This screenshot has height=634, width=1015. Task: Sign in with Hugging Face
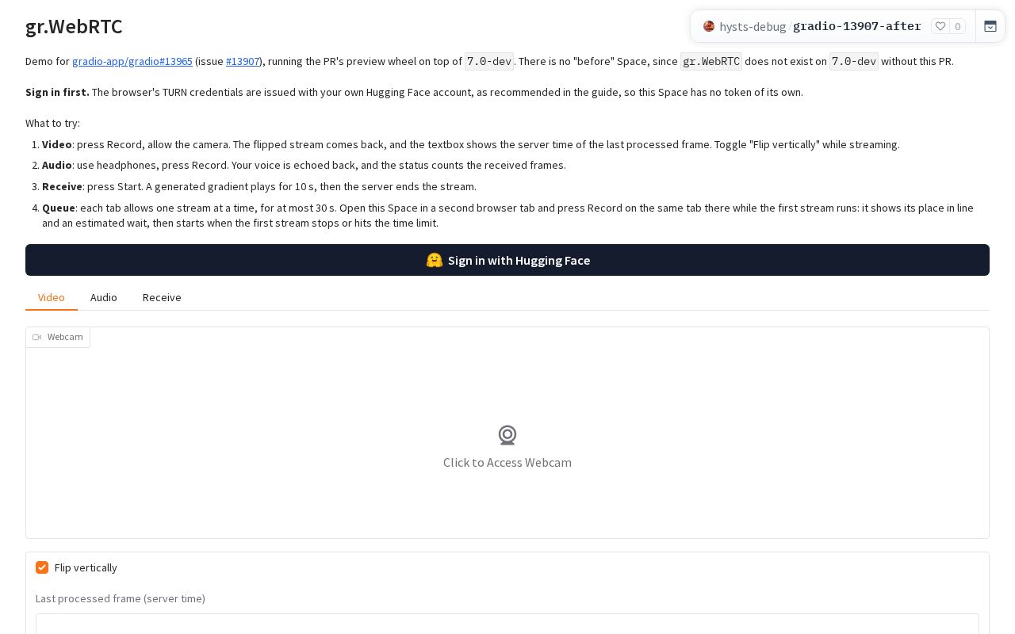[507, 260]
